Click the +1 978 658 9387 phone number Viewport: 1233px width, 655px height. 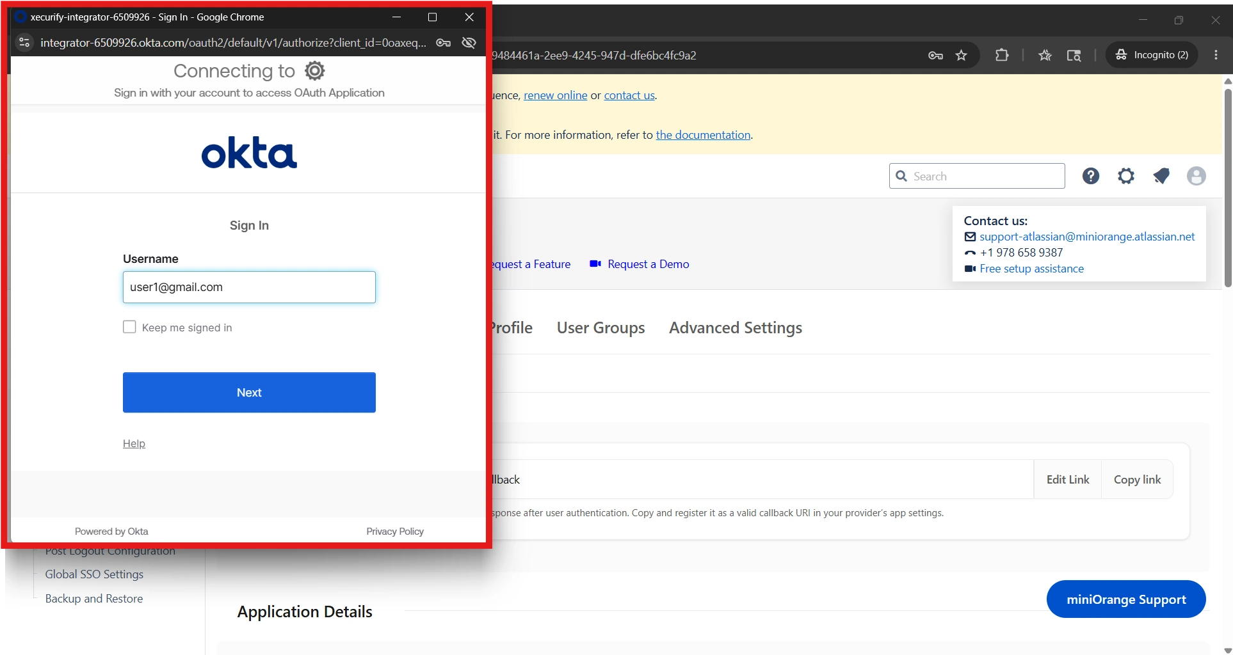(x=1021, y=253)
